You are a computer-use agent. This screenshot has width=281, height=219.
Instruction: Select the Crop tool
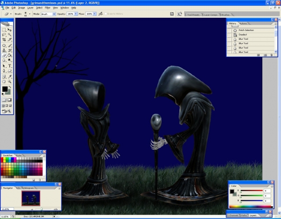click(4, 40)
